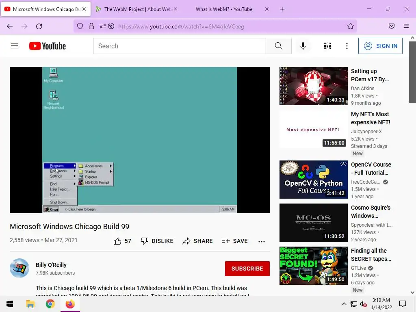Reload the page with the refresh icon
The height and width of the screenshot is (312, 416).
point(39,26)
